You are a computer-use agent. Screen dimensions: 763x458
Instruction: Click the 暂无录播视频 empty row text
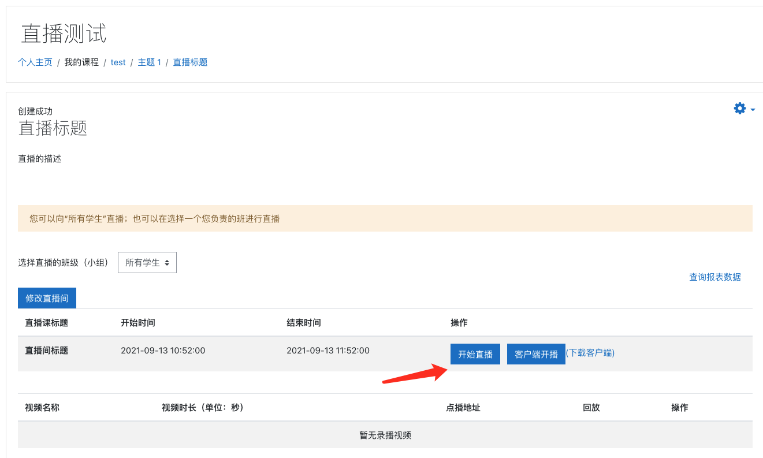(385, 435)
